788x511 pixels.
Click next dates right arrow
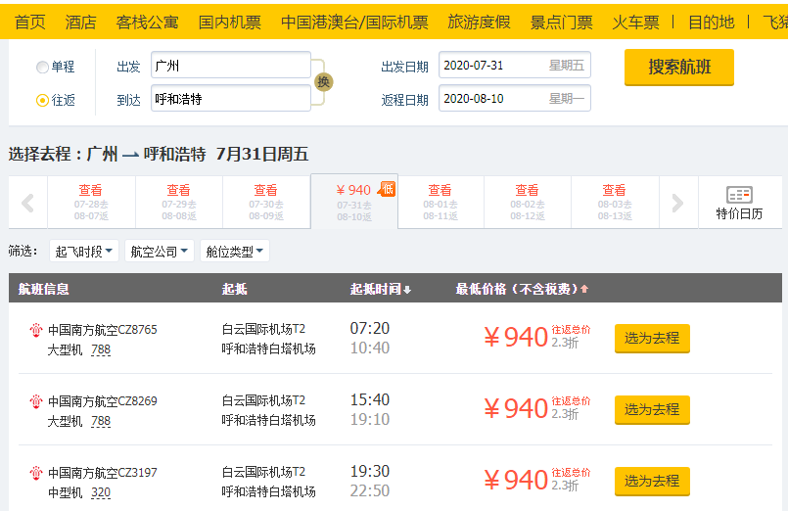[677, 204]
